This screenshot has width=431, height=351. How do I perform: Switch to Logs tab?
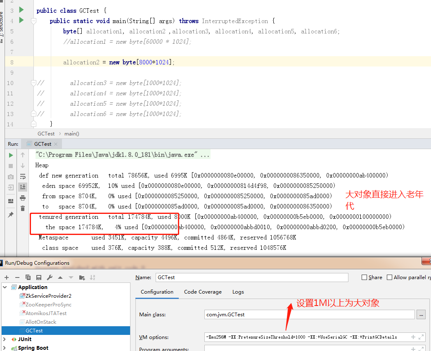(238, 292)
